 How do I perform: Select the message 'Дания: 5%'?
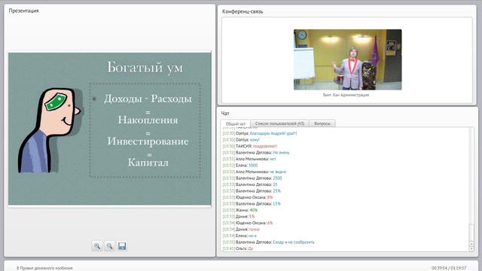(x=239, y=216)
